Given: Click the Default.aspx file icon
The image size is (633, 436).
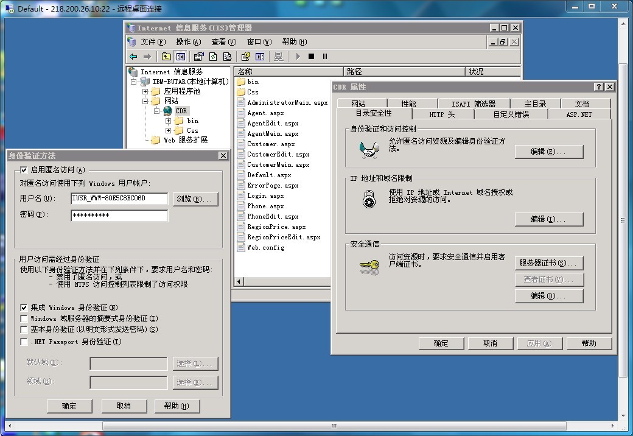Looking at the screenshot, I should click(241, 175).
